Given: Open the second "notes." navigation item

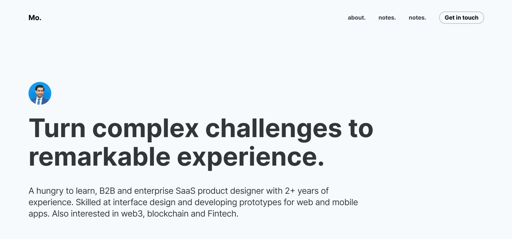Looking at the screenshot, I should click(x=417, y=17).
